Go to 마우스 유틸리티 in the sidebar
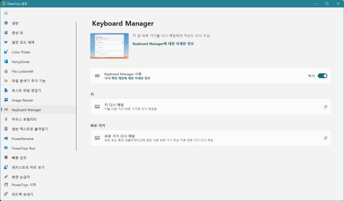The height and width of the screenshot is (201, 344). click(x=24, y=119)
